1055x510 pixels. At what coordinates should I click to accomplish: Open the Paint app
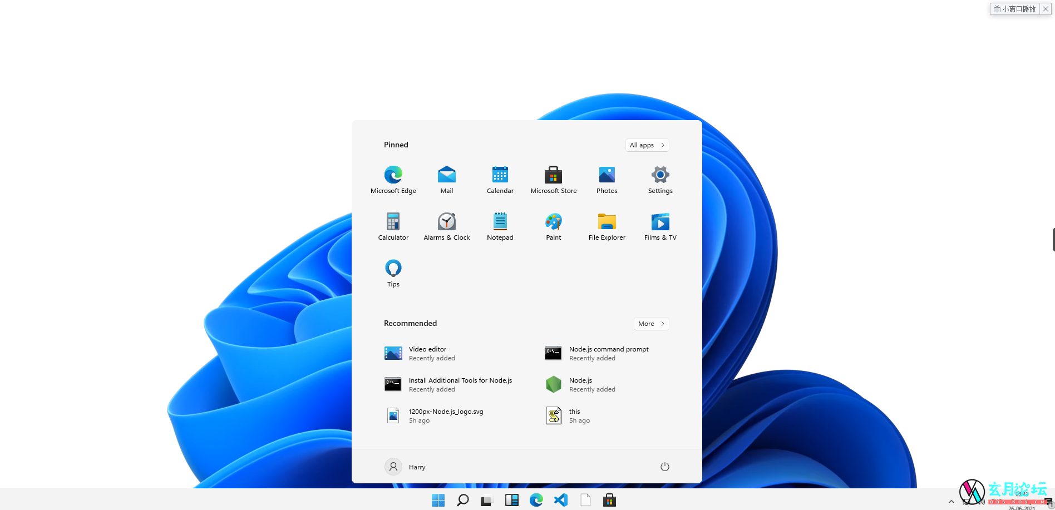pos(554,226)
